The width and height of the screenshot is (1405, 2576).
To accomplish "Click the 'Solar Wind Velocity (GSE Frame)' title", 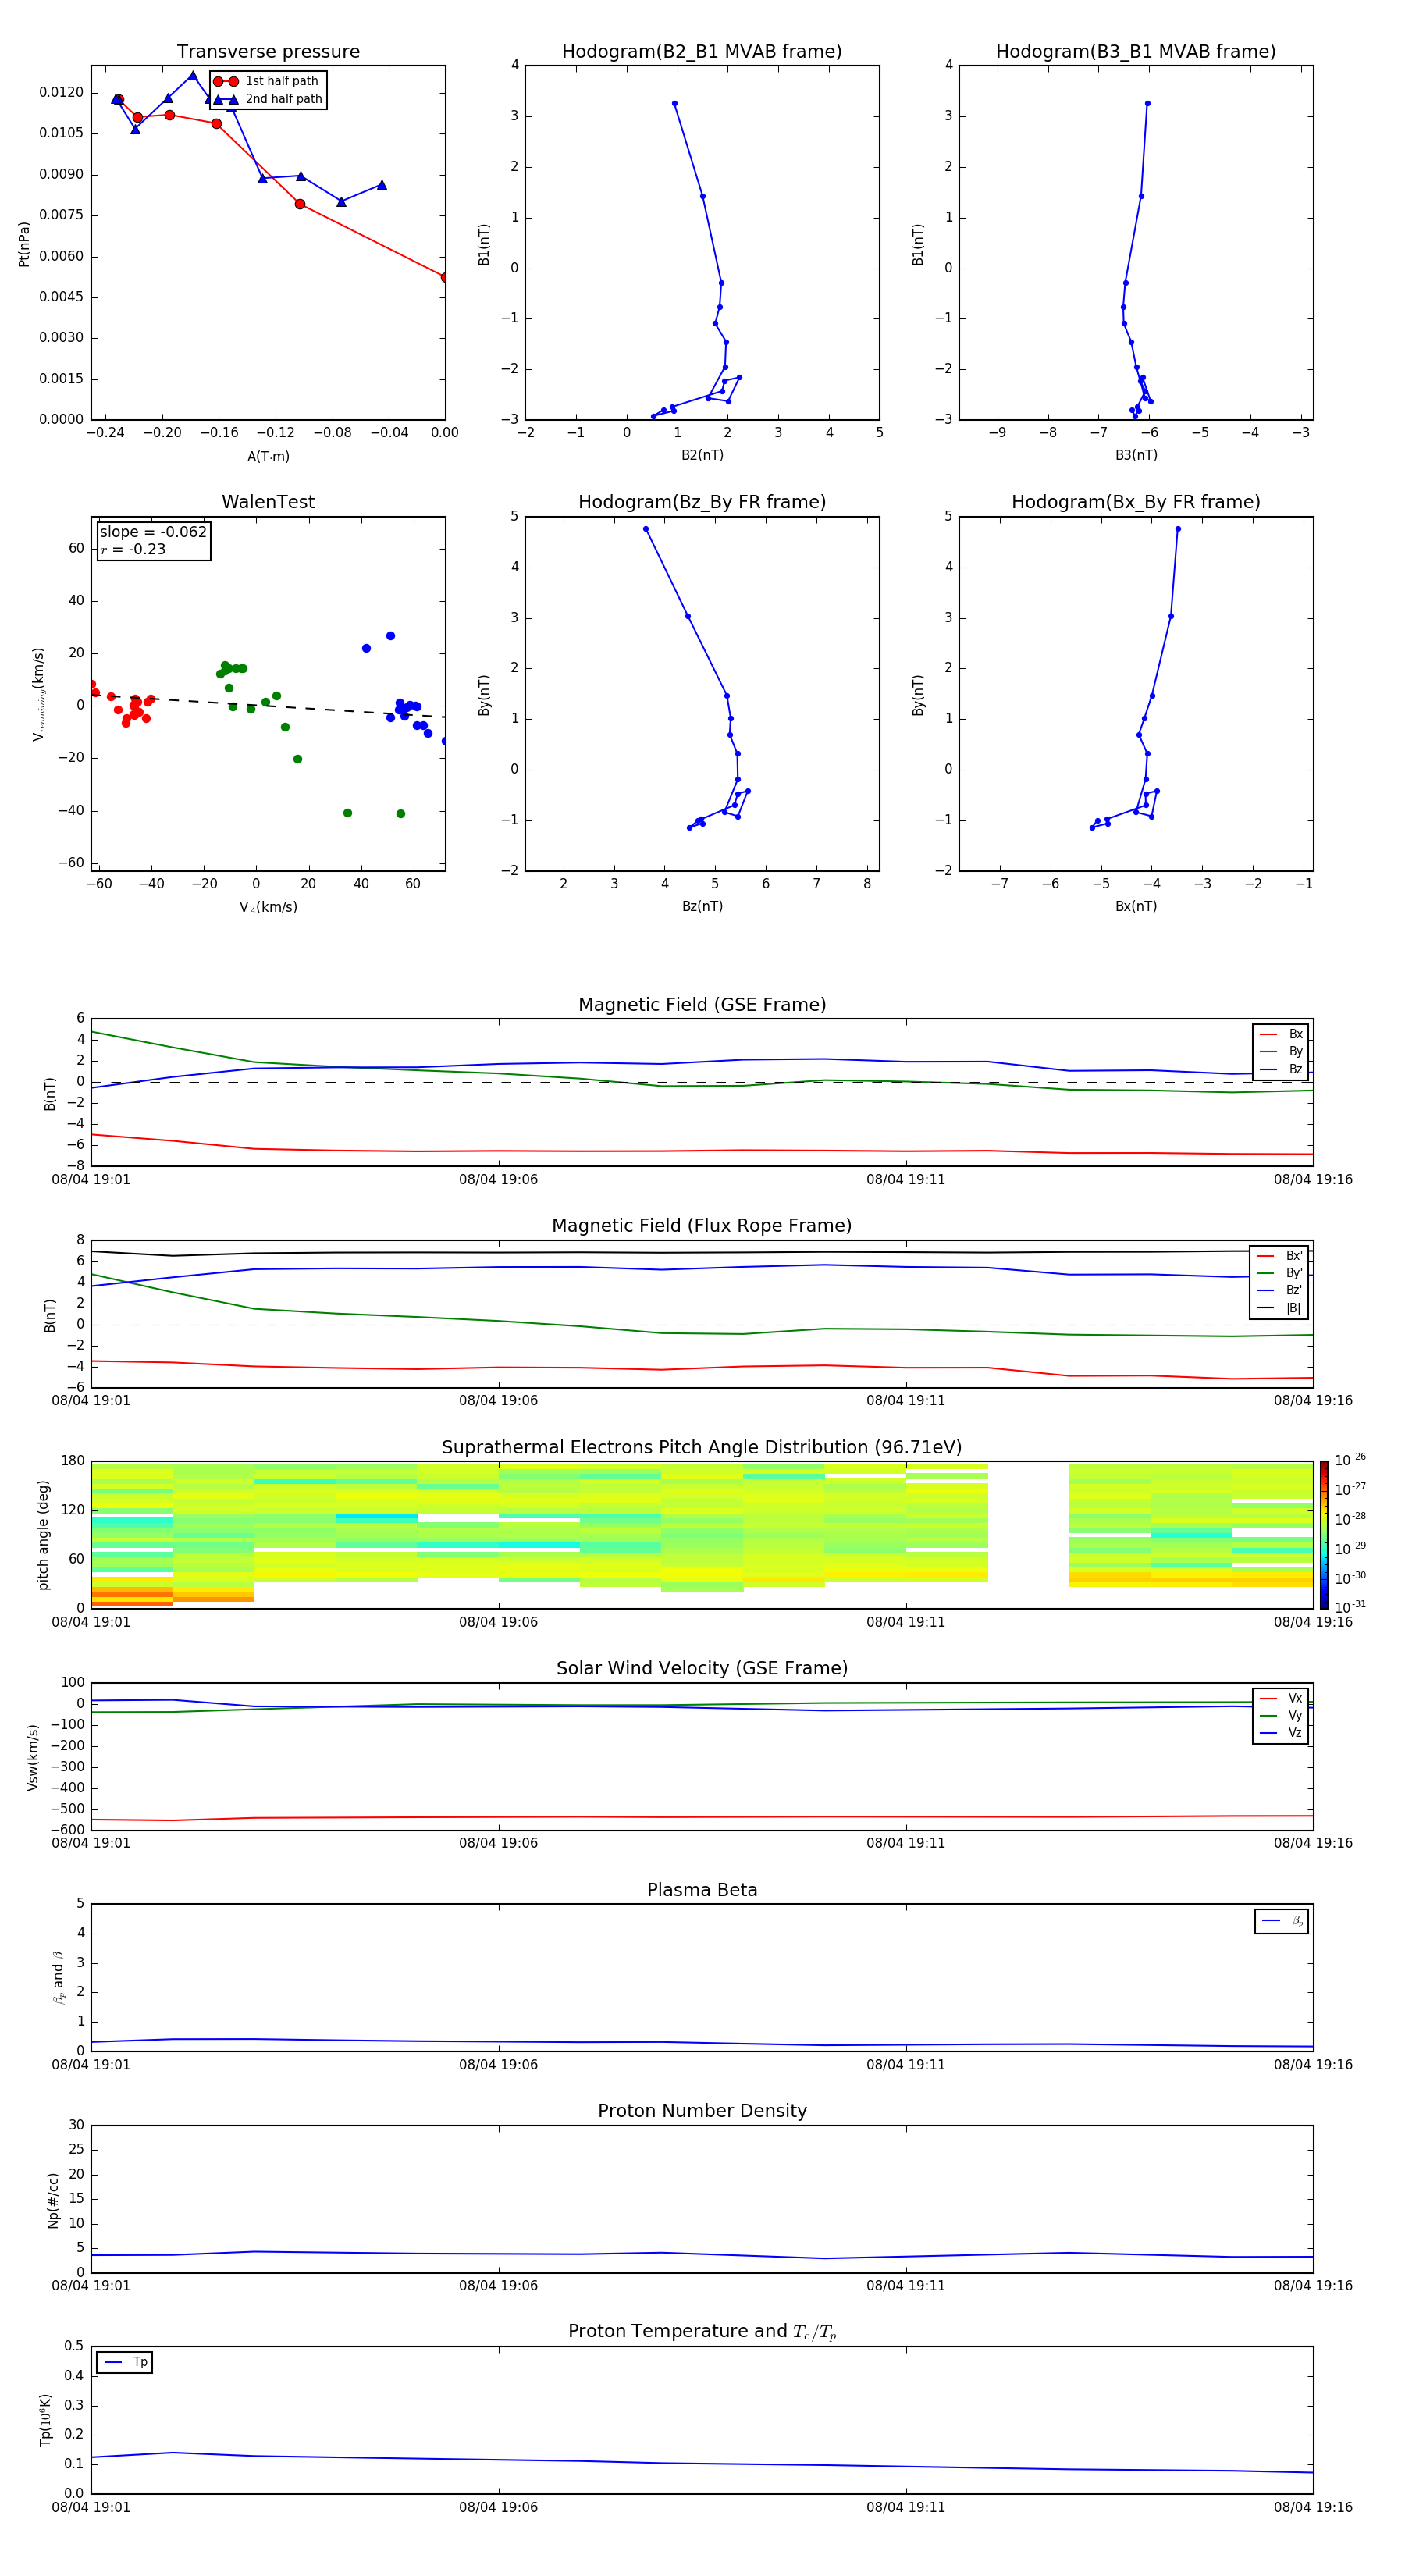I will point(702,1669).
